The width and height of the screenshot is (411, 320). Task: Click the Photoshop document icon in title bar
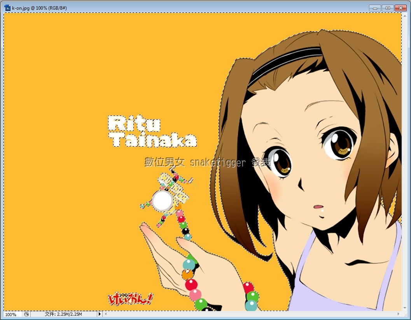8,8
